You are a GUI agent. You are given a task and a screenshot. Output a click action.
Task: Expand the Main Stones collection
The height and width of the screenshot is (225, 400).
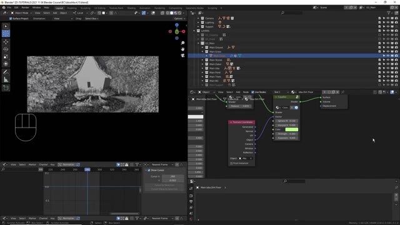click(202, 60)
